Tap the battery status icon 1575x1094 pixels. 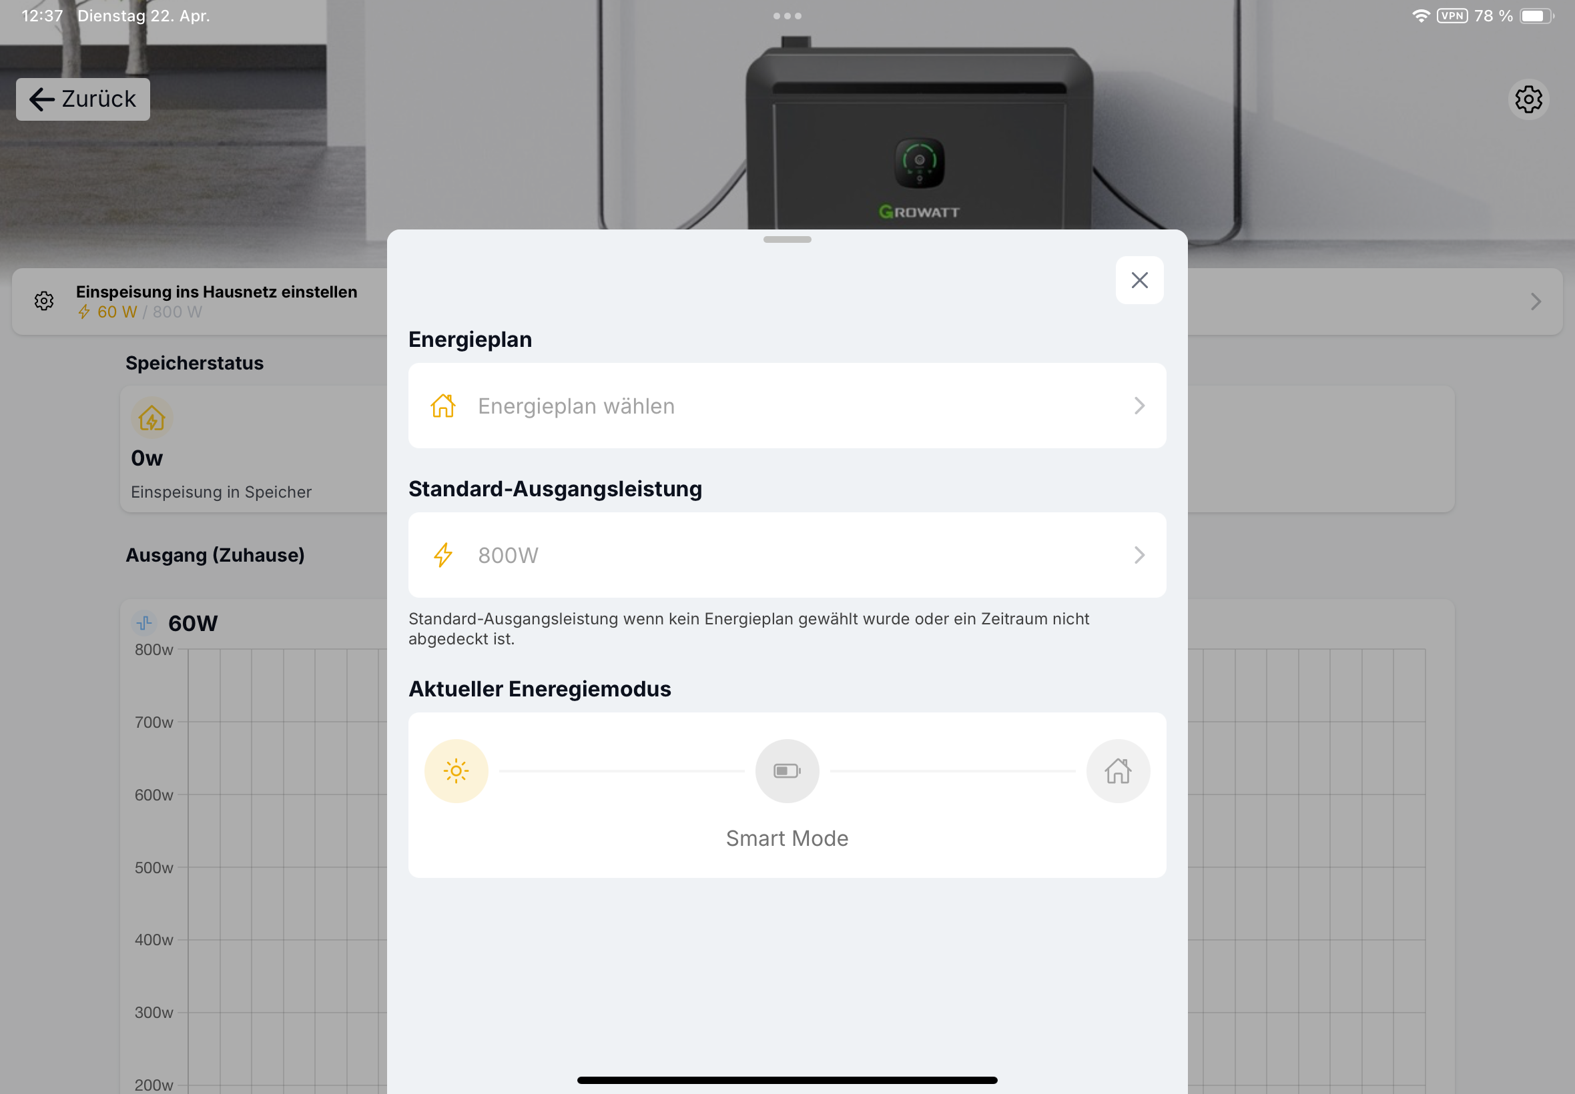coord(1536,16)
